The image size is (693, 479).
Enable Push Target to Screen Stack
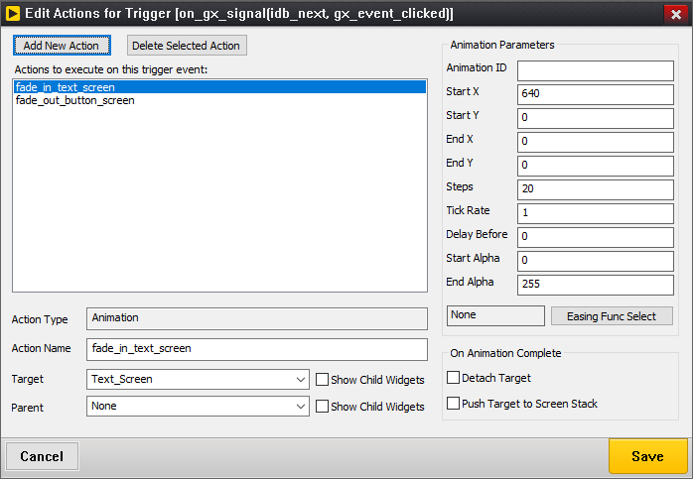click(x=454, y=404)
